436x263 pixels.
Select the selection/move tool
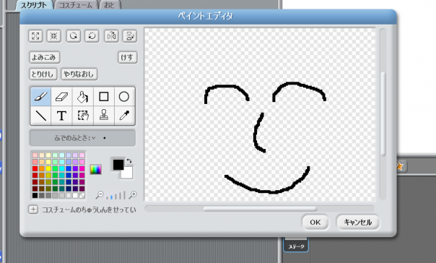point(82,115)
